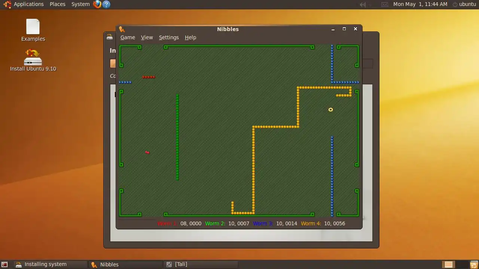Image resolution: width=479 pixels, height=269 pixels.
Task: Open the Settings menu in Nibbles
Action: 169,37
